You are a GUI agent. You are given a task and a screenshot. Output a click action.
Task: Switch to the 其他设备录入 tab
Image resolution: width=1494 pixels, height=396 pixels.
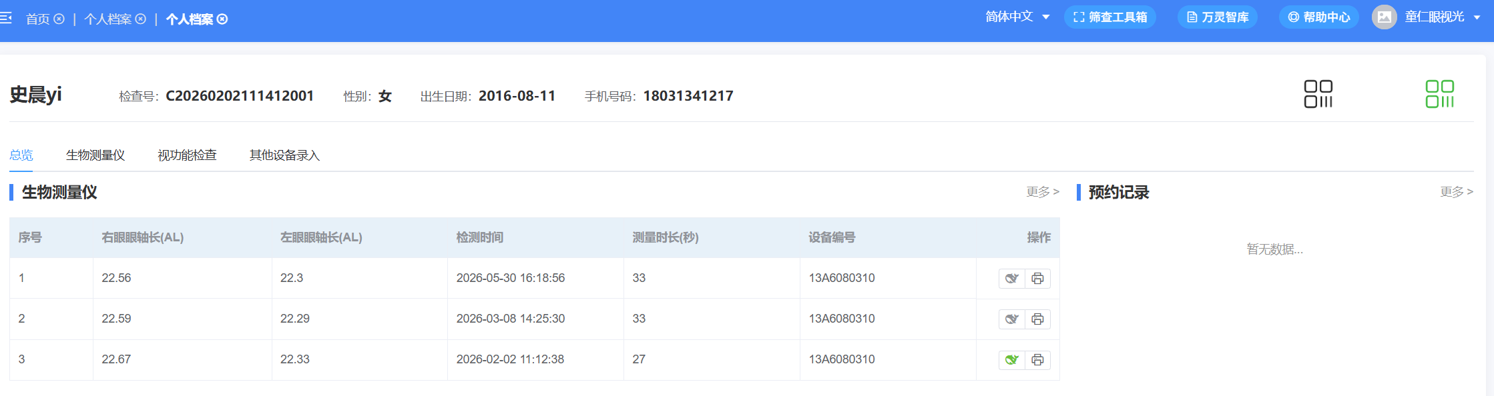point(284,155)
